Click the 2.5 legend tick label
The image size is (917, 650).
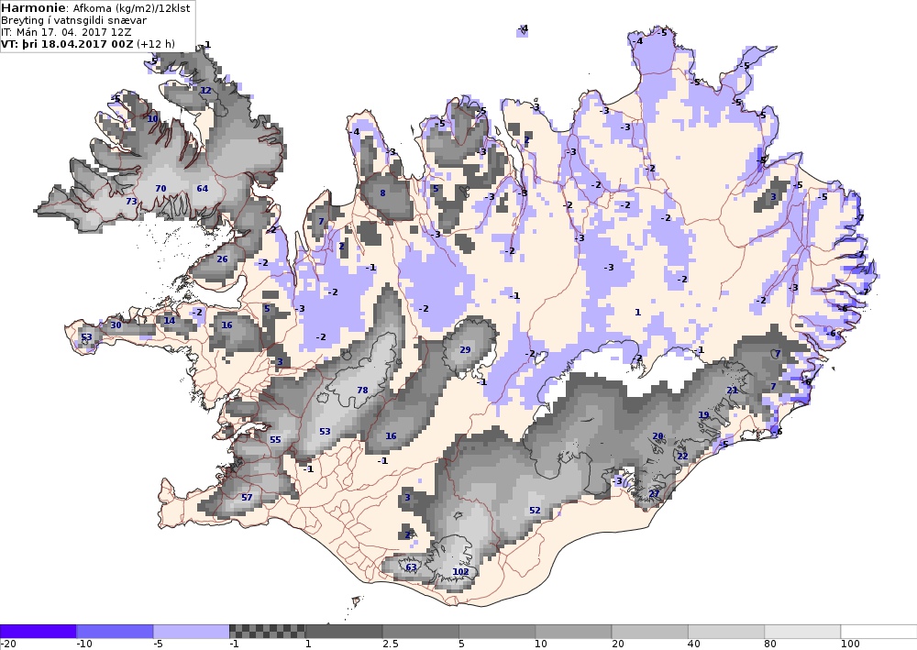click(390, 644)
